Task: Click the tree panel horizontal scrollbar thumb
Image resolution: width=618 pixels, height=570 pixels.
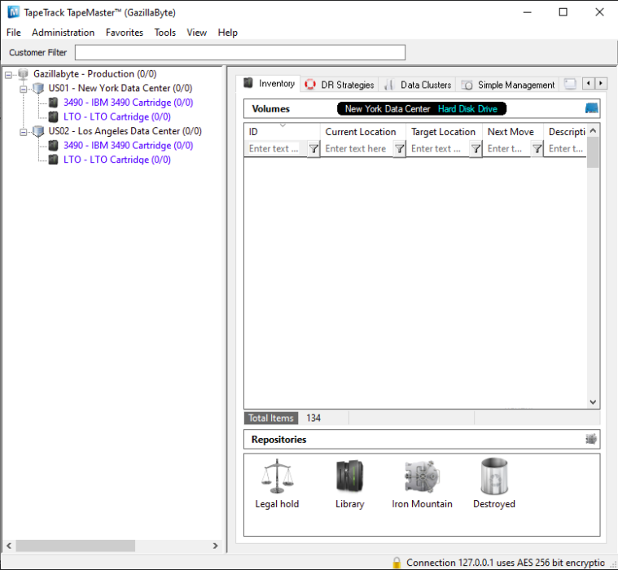Action: 75,546
